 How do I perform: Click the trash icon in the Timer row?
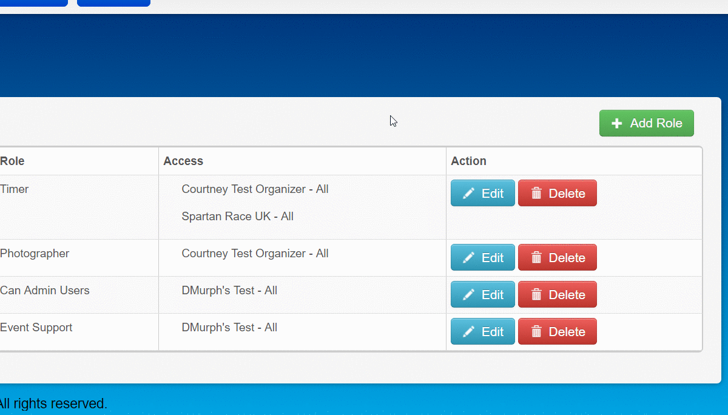tap(536, 194)
